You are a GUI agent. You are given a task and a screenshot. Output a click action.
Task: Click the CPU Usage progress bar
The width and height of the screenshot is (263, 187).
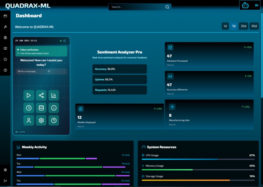point(198,159)
